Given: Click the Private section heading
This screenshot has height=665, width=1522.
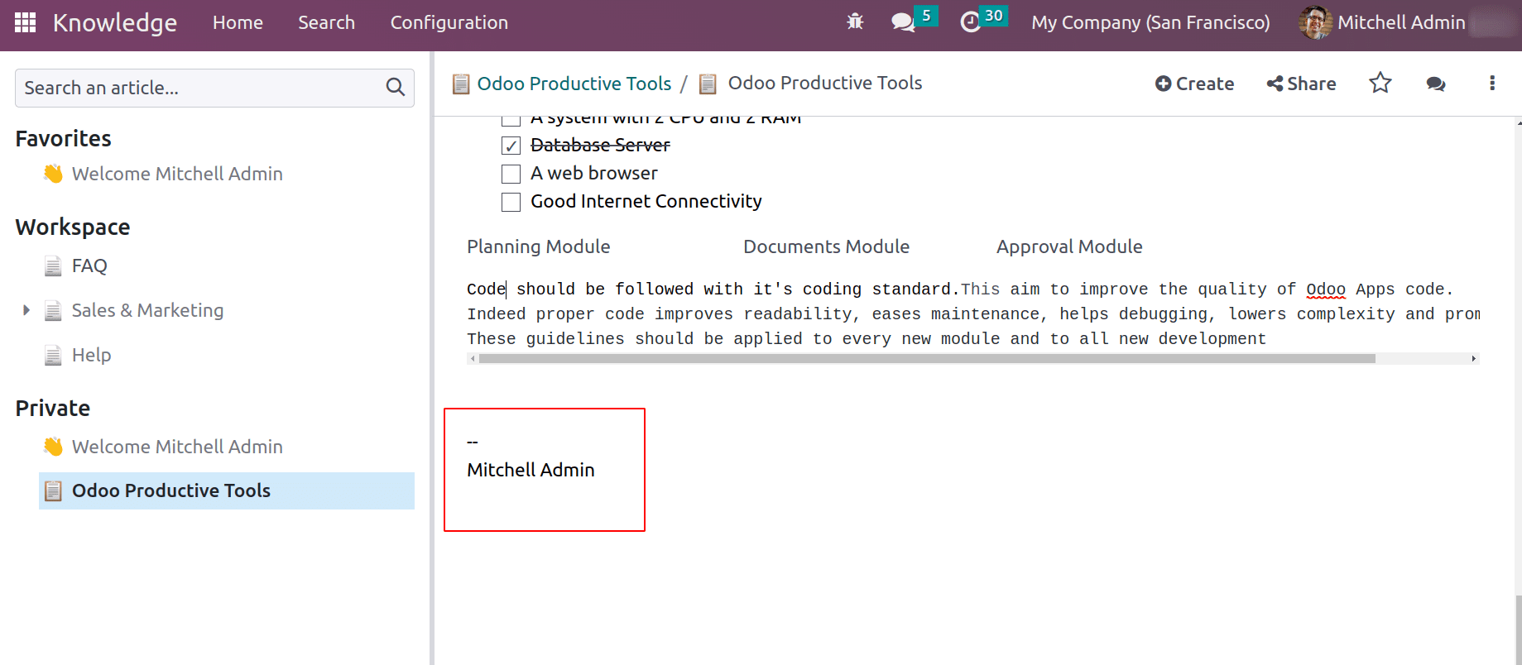Looking at the screenshot, I should coord(53,408).
